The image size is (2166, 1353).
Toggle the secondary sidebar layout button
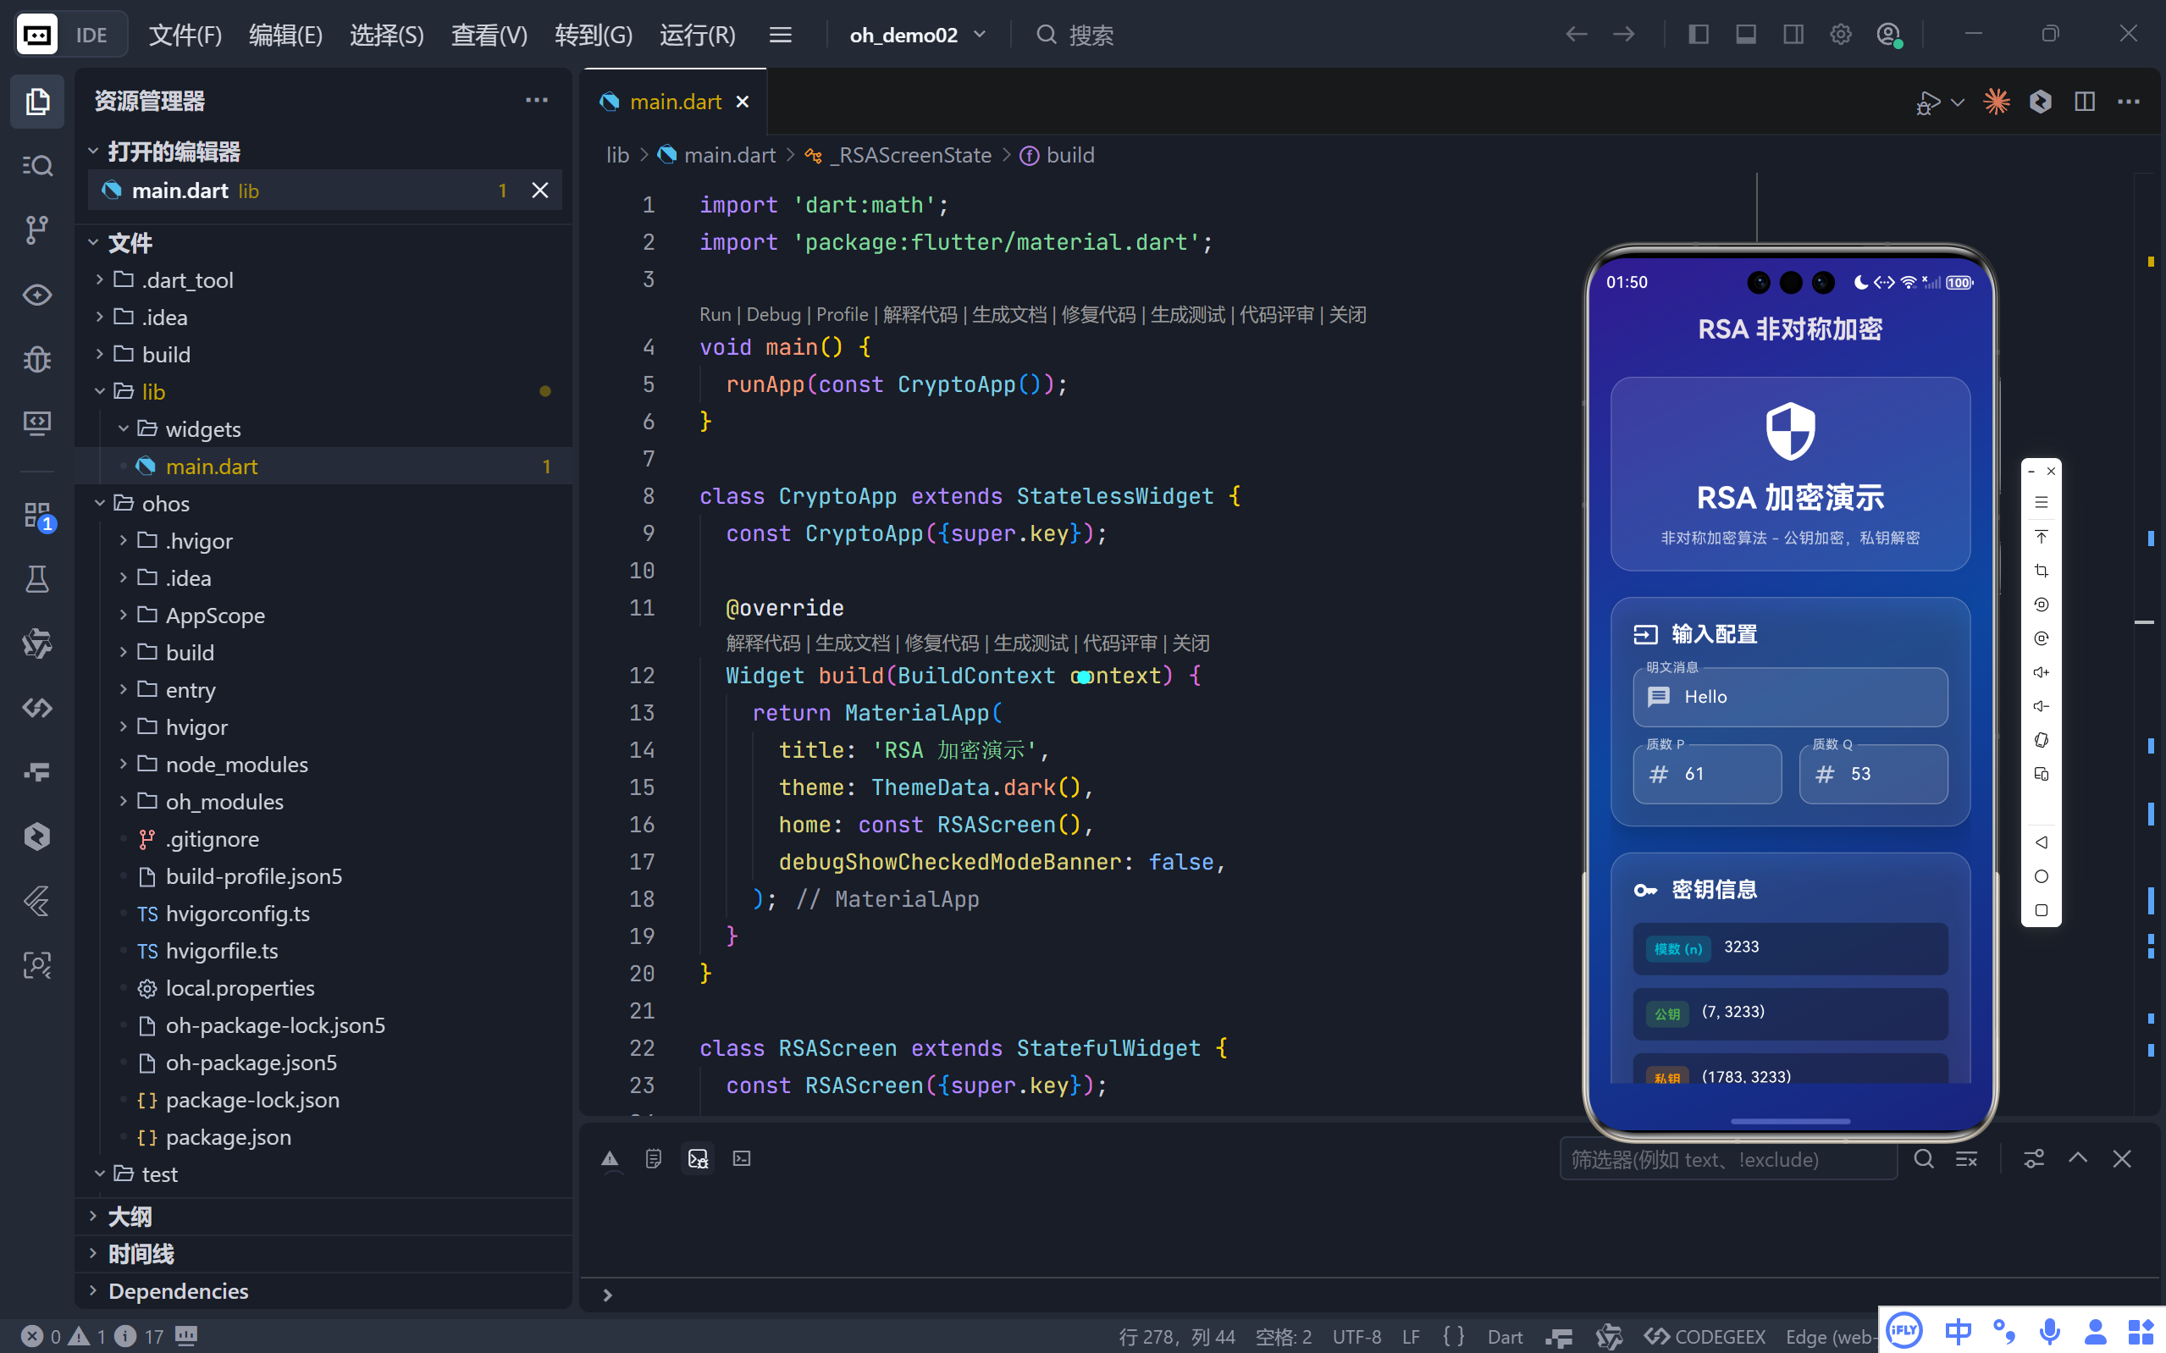[1793, 35]
